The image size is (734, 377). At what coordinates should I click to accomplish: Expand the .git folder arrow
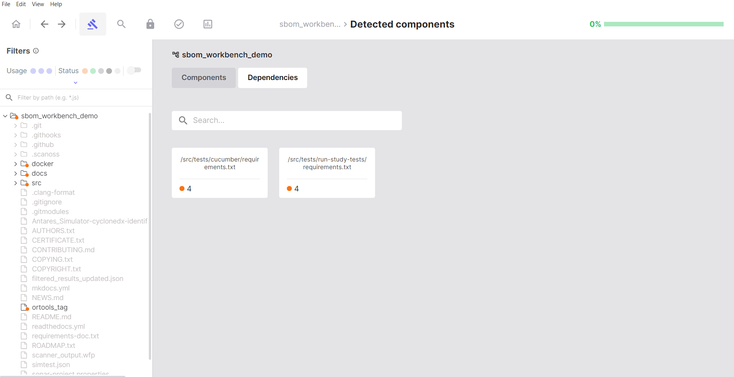pyautogui.click(x=16, y=126)
